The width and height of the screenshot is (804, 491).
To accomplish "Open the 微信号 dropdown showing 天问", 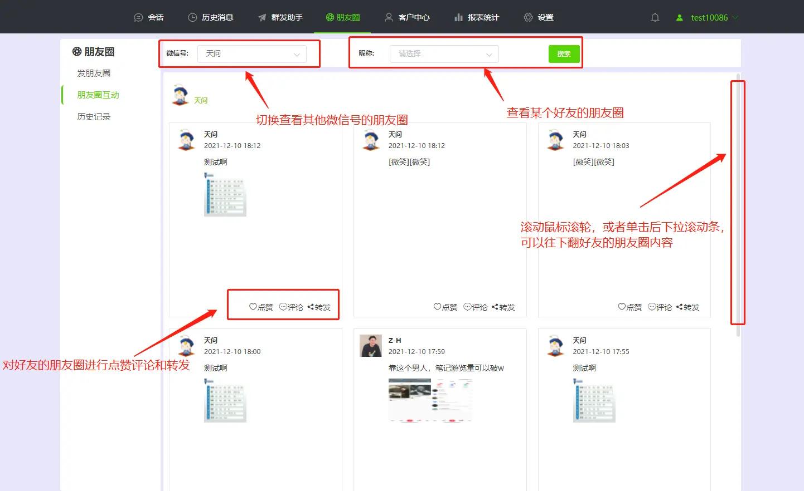I will (x=251, y=53).
